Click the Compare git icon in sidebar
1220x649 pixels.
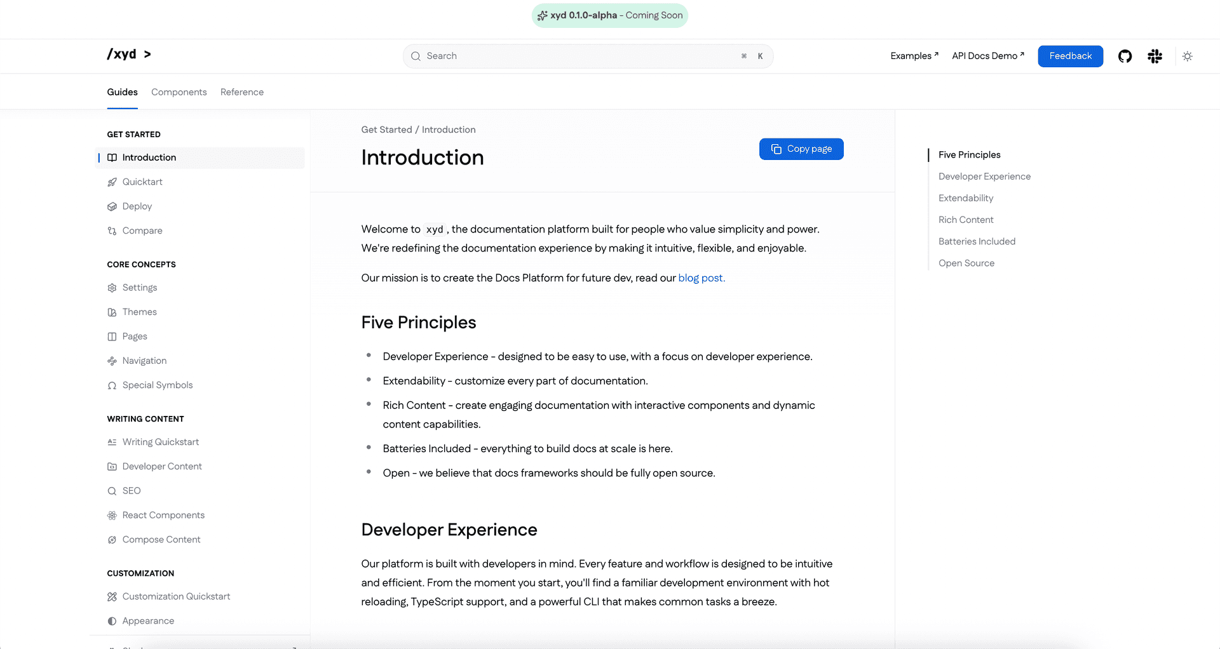click(x=112, y=231)
